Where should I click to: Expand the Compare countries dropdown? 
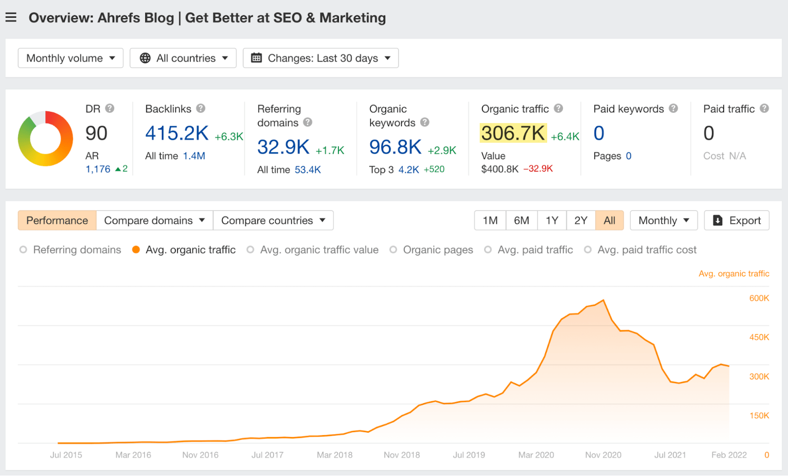(273, 220)
